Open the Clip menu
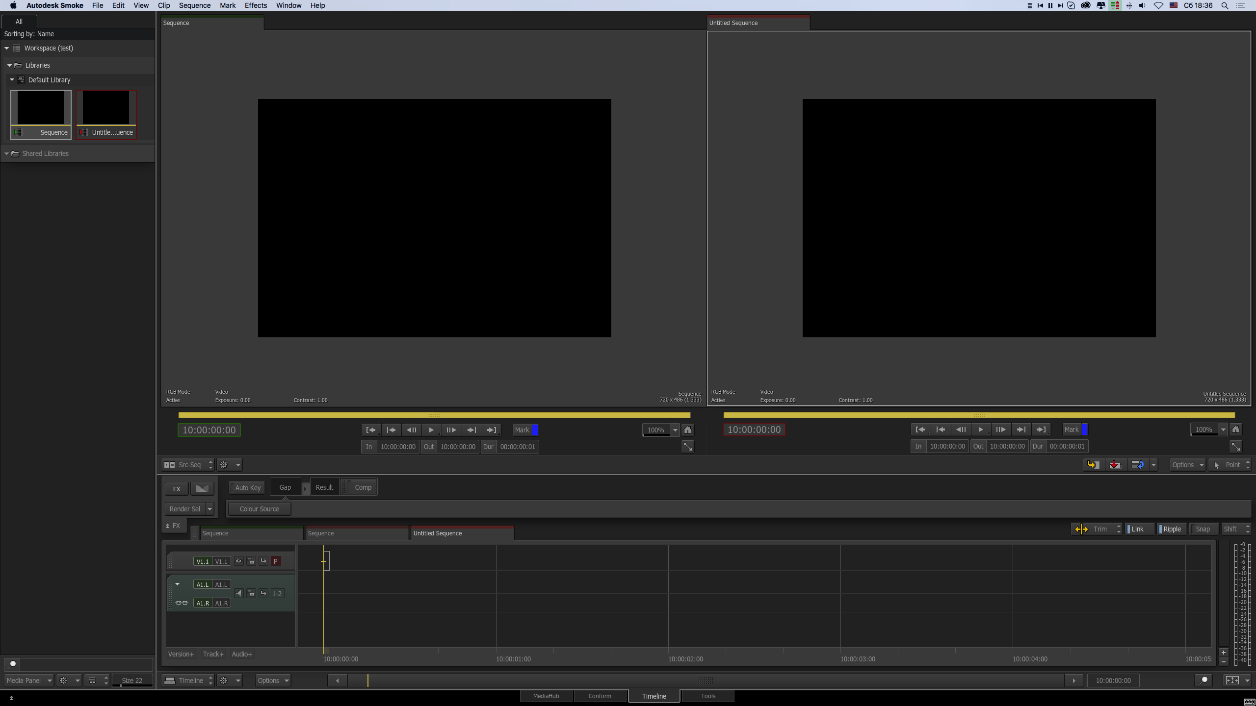Viewport: 1256px width, 706px height. pos(164,5)
